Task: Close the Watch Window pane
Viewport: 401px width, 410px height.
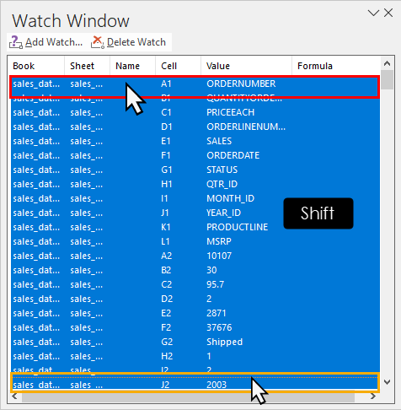Action: pyautogui.click(x=388, y=13)
